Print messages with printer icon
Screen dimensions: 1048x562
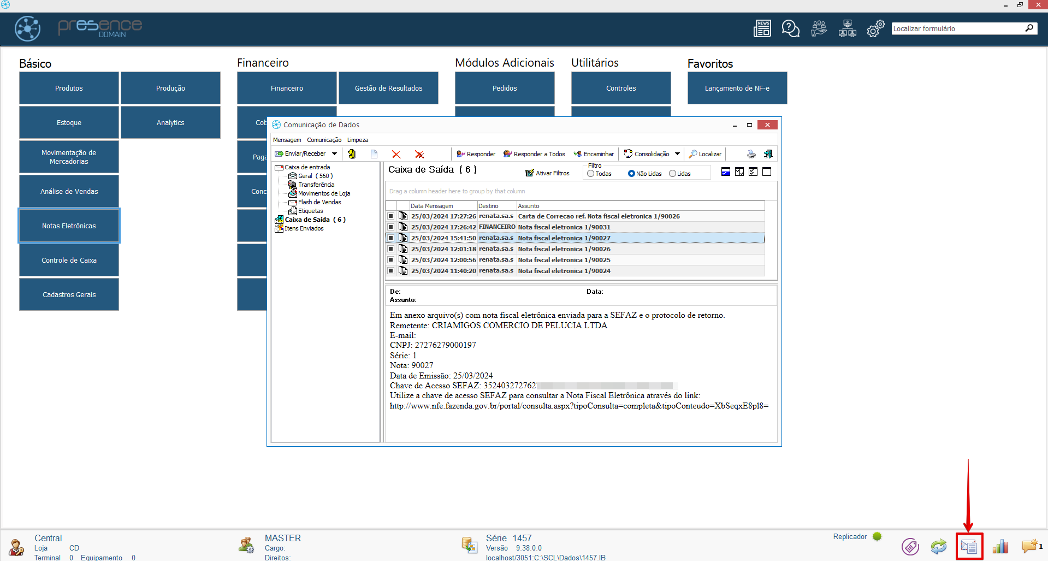coord(751,154)
